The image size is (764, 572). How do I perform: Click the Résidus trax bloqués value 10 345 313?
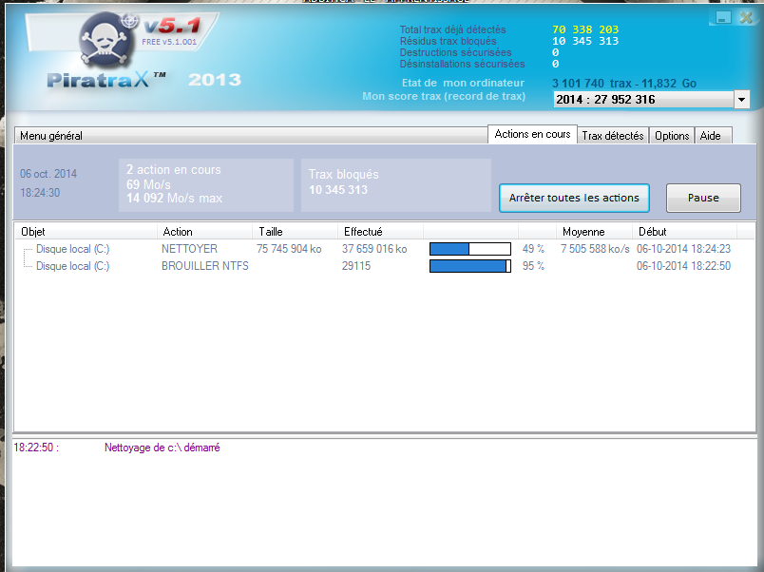585,41
